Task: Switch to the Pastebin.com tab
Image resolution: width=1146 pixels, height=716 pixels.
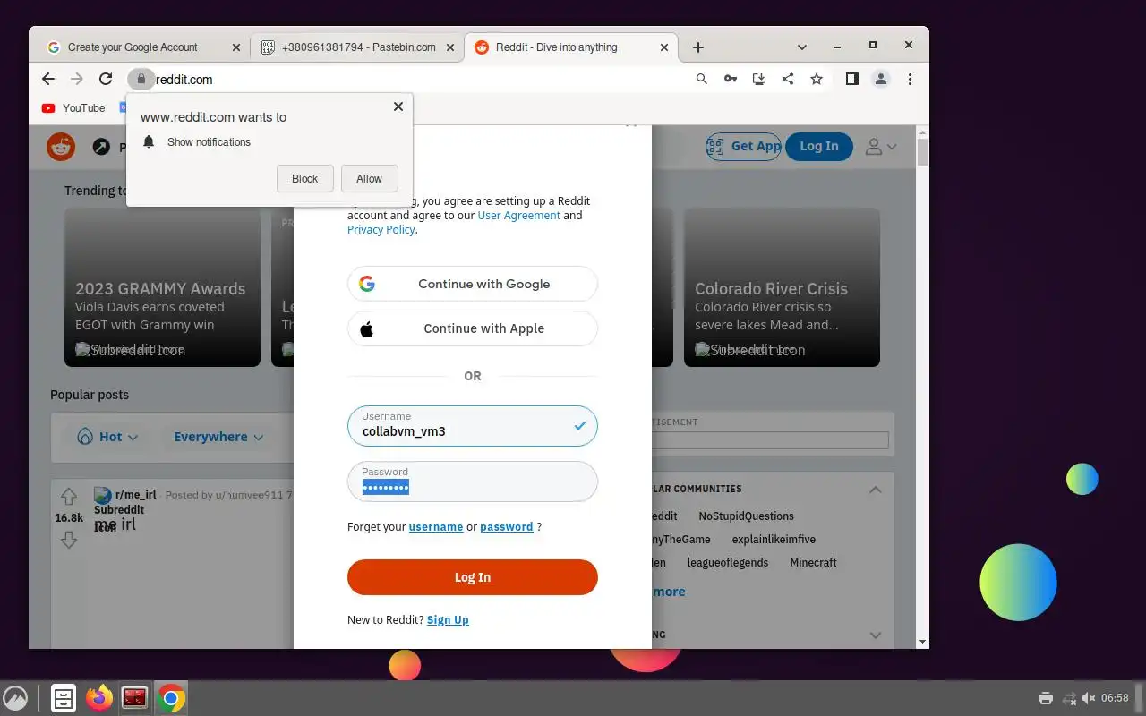Action: coord(358,47)
